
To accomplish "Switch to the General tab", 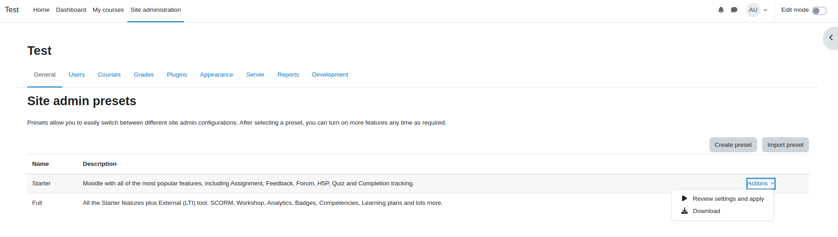I will (45, 75).
